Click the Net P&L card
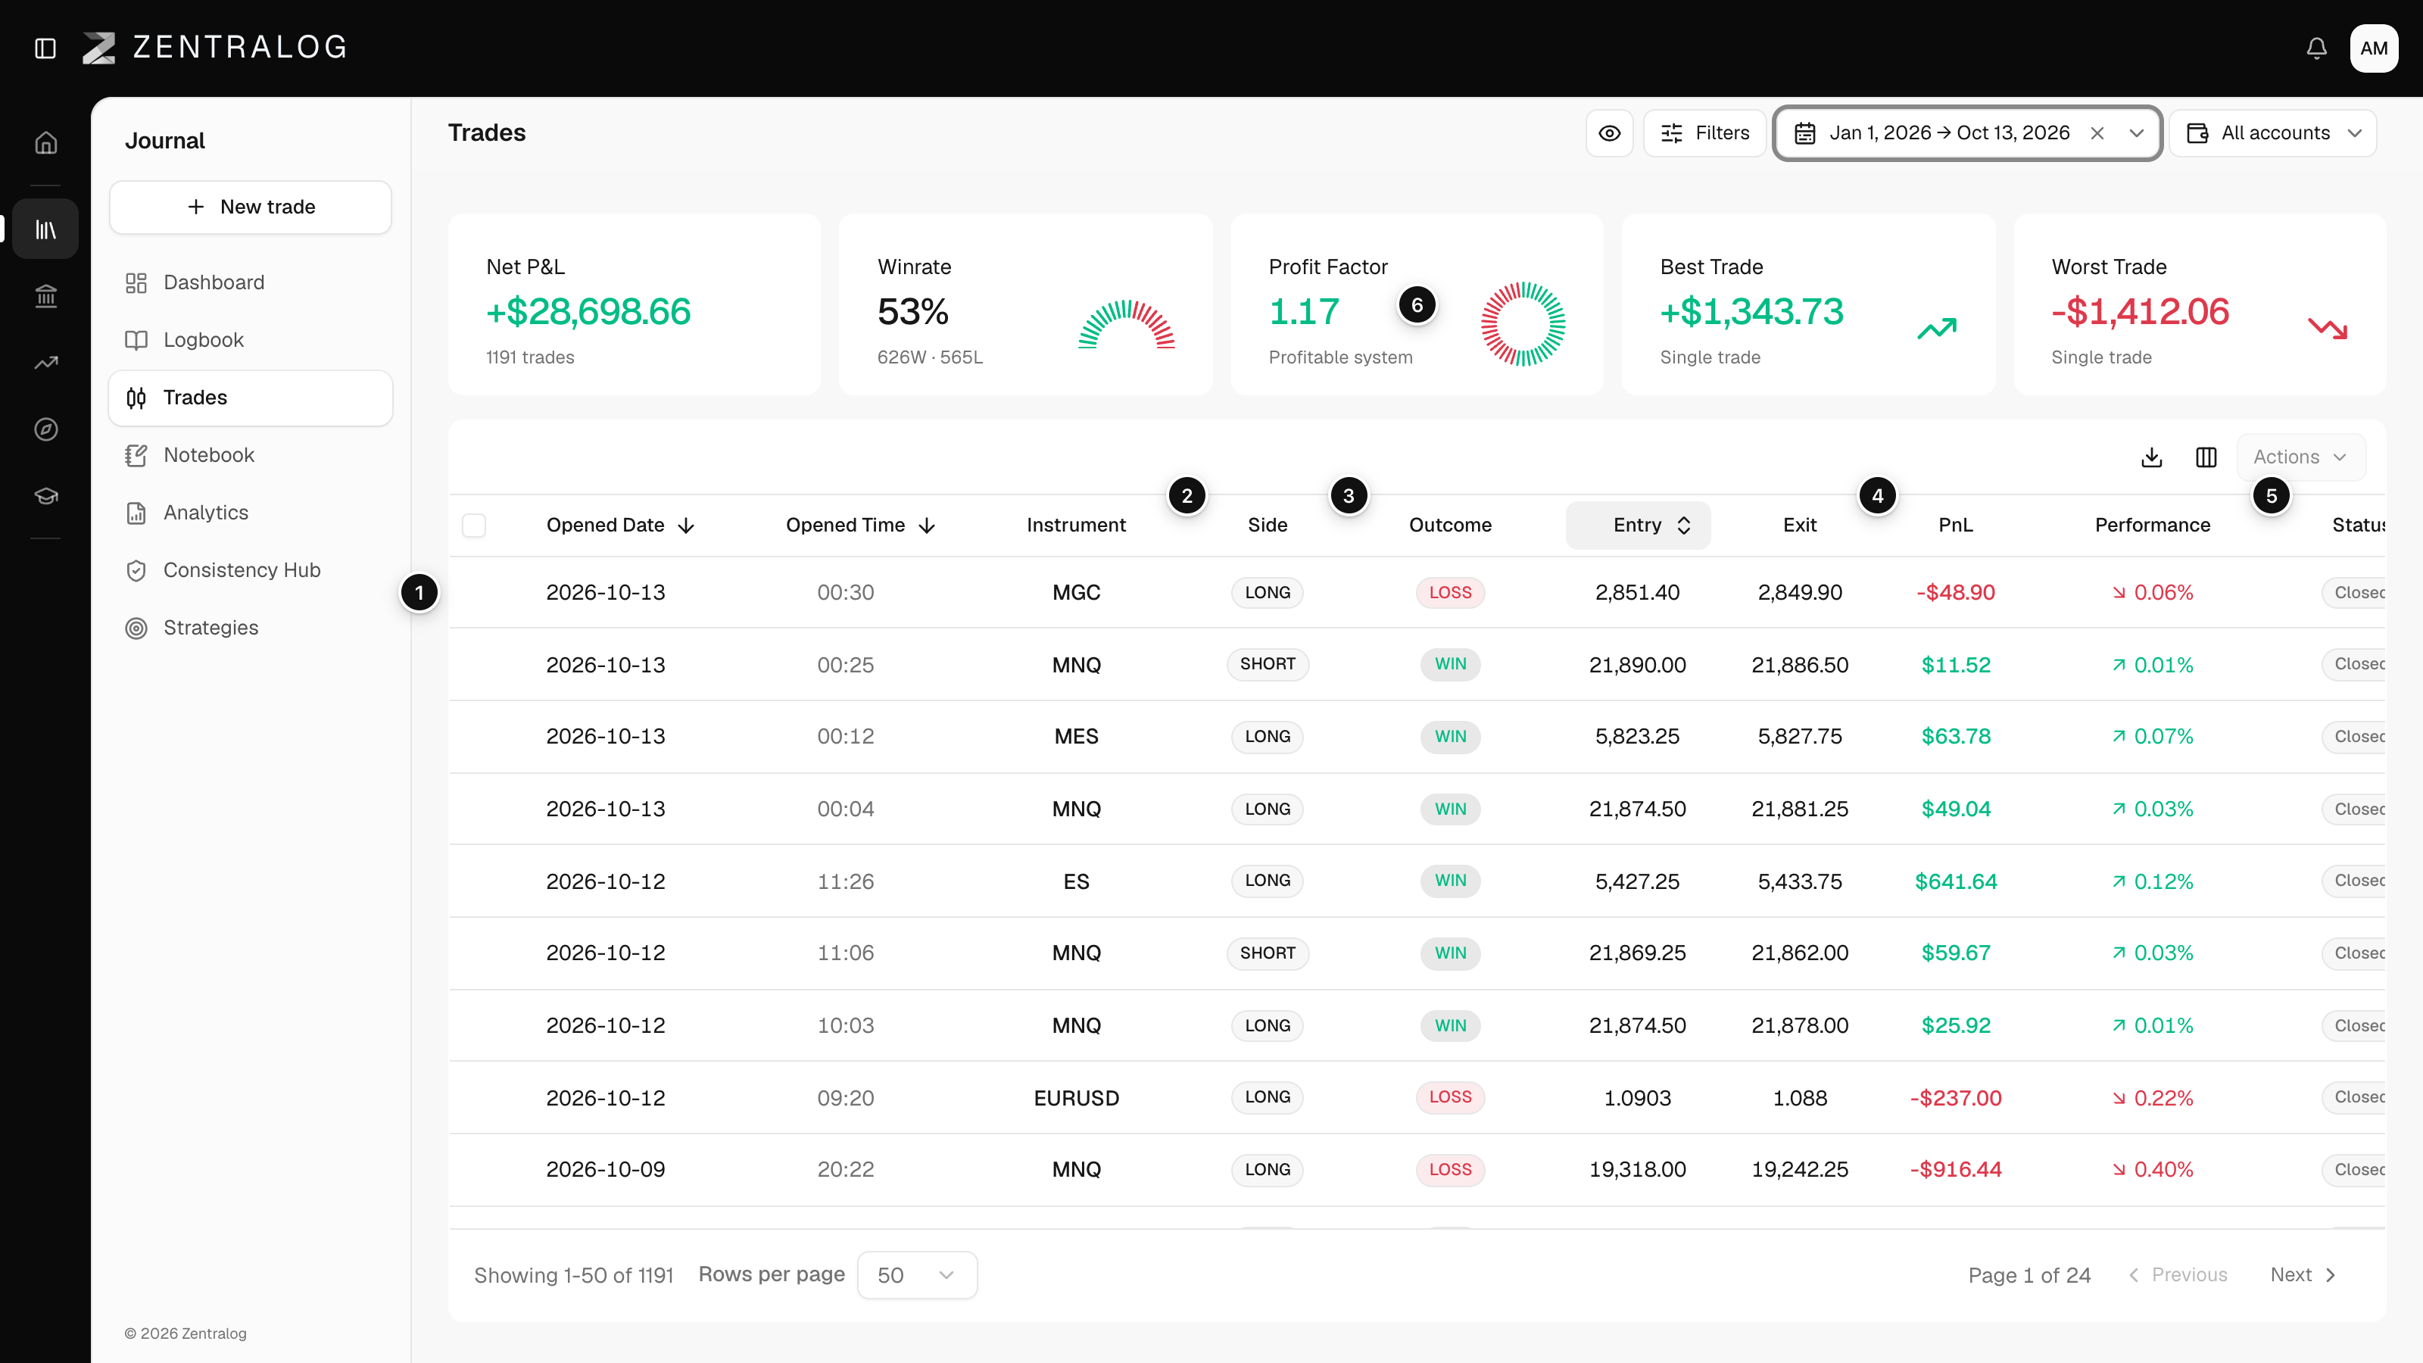Screen dimensions: 2423x1363 (634, 304)
